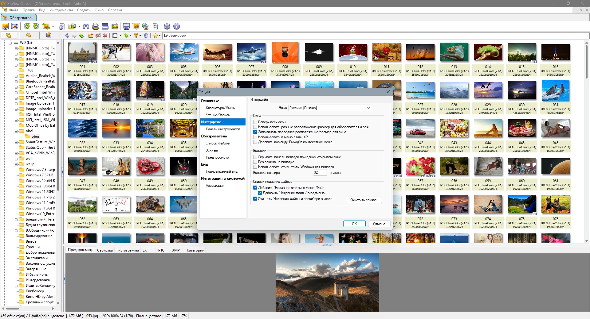Click the refresh browser icon

146,36
